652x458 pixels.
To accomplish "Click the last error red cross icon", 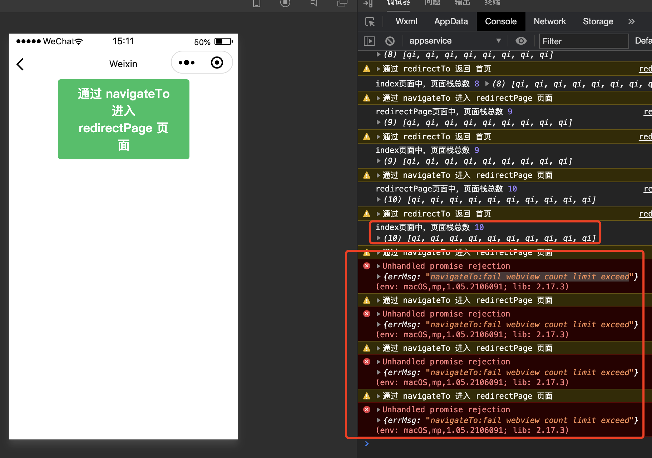I will pyautogui.click(x=367, y=409).
